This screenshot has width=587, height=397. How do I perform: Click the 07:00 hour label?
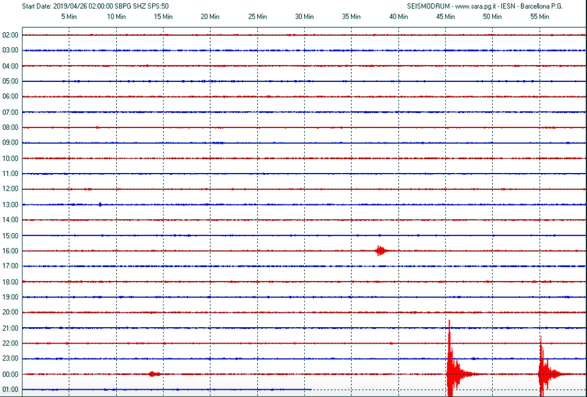(10, 112)
